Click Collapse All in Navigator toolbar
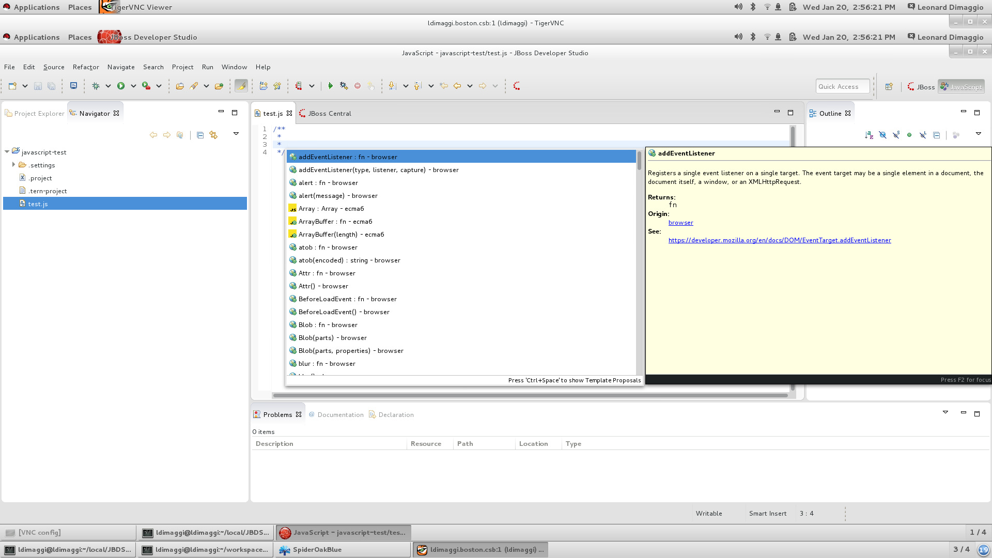 click(x=200, y=135)
